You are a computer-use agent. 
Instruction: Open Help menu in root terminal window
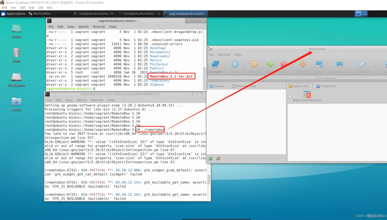(x=111, y=100)
